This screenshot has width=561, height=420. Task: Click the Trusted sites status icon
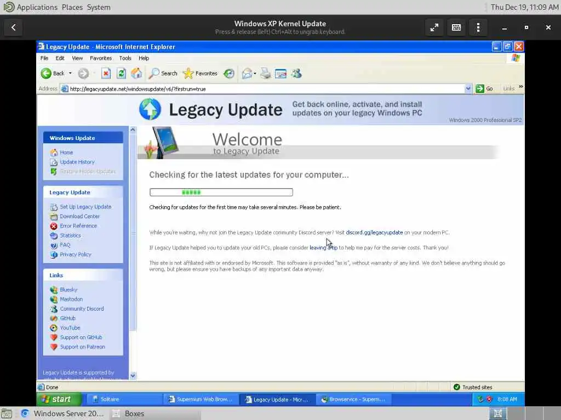tap(456, 387)
